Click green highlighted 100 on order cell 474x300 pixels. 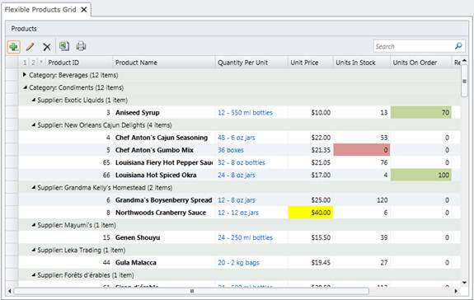click(421, 175)
